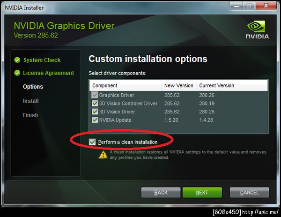Click the Select driver components label
The height and width of the screenshot is (217, 281).
click(x=118, y=73)
